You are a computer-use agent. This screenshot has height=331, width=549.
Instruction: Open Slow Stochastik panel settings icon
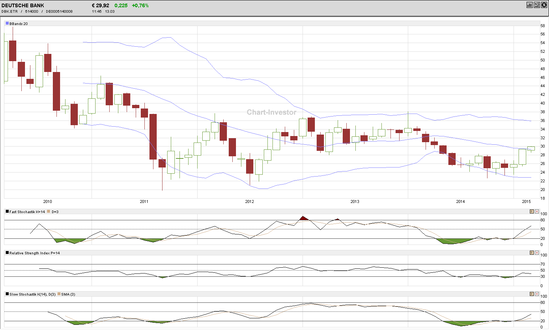(x=532, y=294)
